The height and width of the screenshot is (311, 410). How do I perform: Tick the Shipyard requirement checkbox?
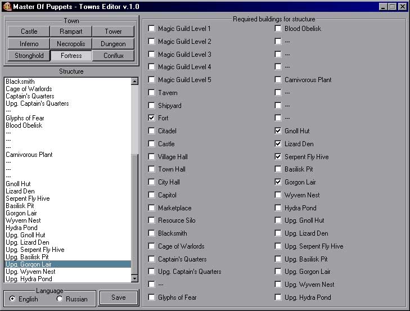(x=151, y=105)
